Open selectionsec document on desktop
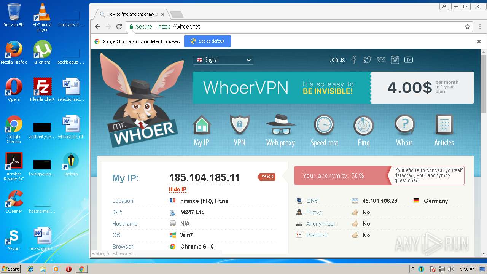Screen dimensions: 487x274 pos(71,90)
